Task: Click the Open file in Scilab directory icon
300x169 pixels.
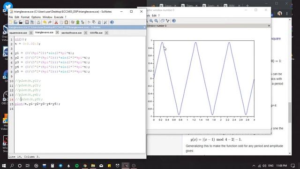Action: click(21, 22)
